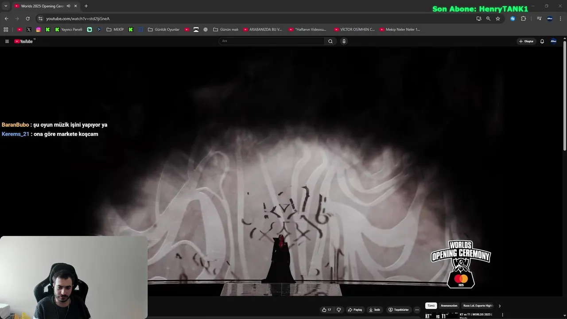Go to YouTube home via logo
This screenshot has height=319, width=567.
tap(24, 41)
